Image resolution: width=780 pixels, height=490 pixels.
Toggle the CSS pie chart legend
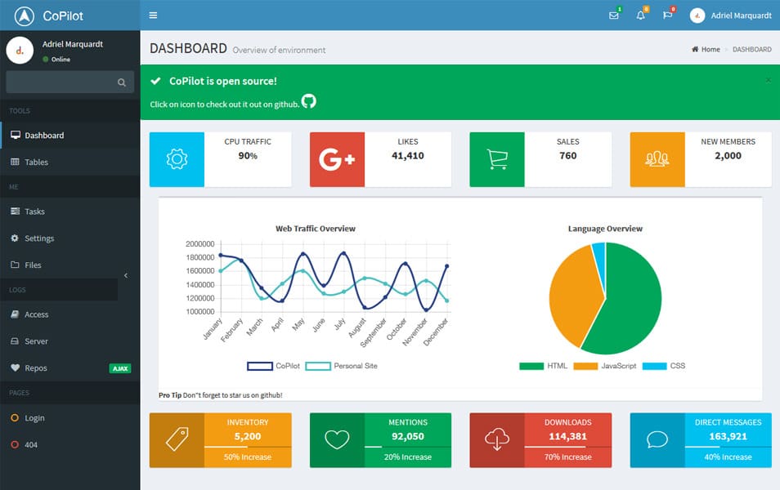click(664, 366)
